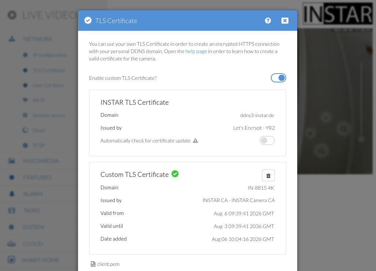Image resolution: width=376 pixels, height=271 pixels.
Task: Open the Live Video menu
Action: click(x=49, y=15)
